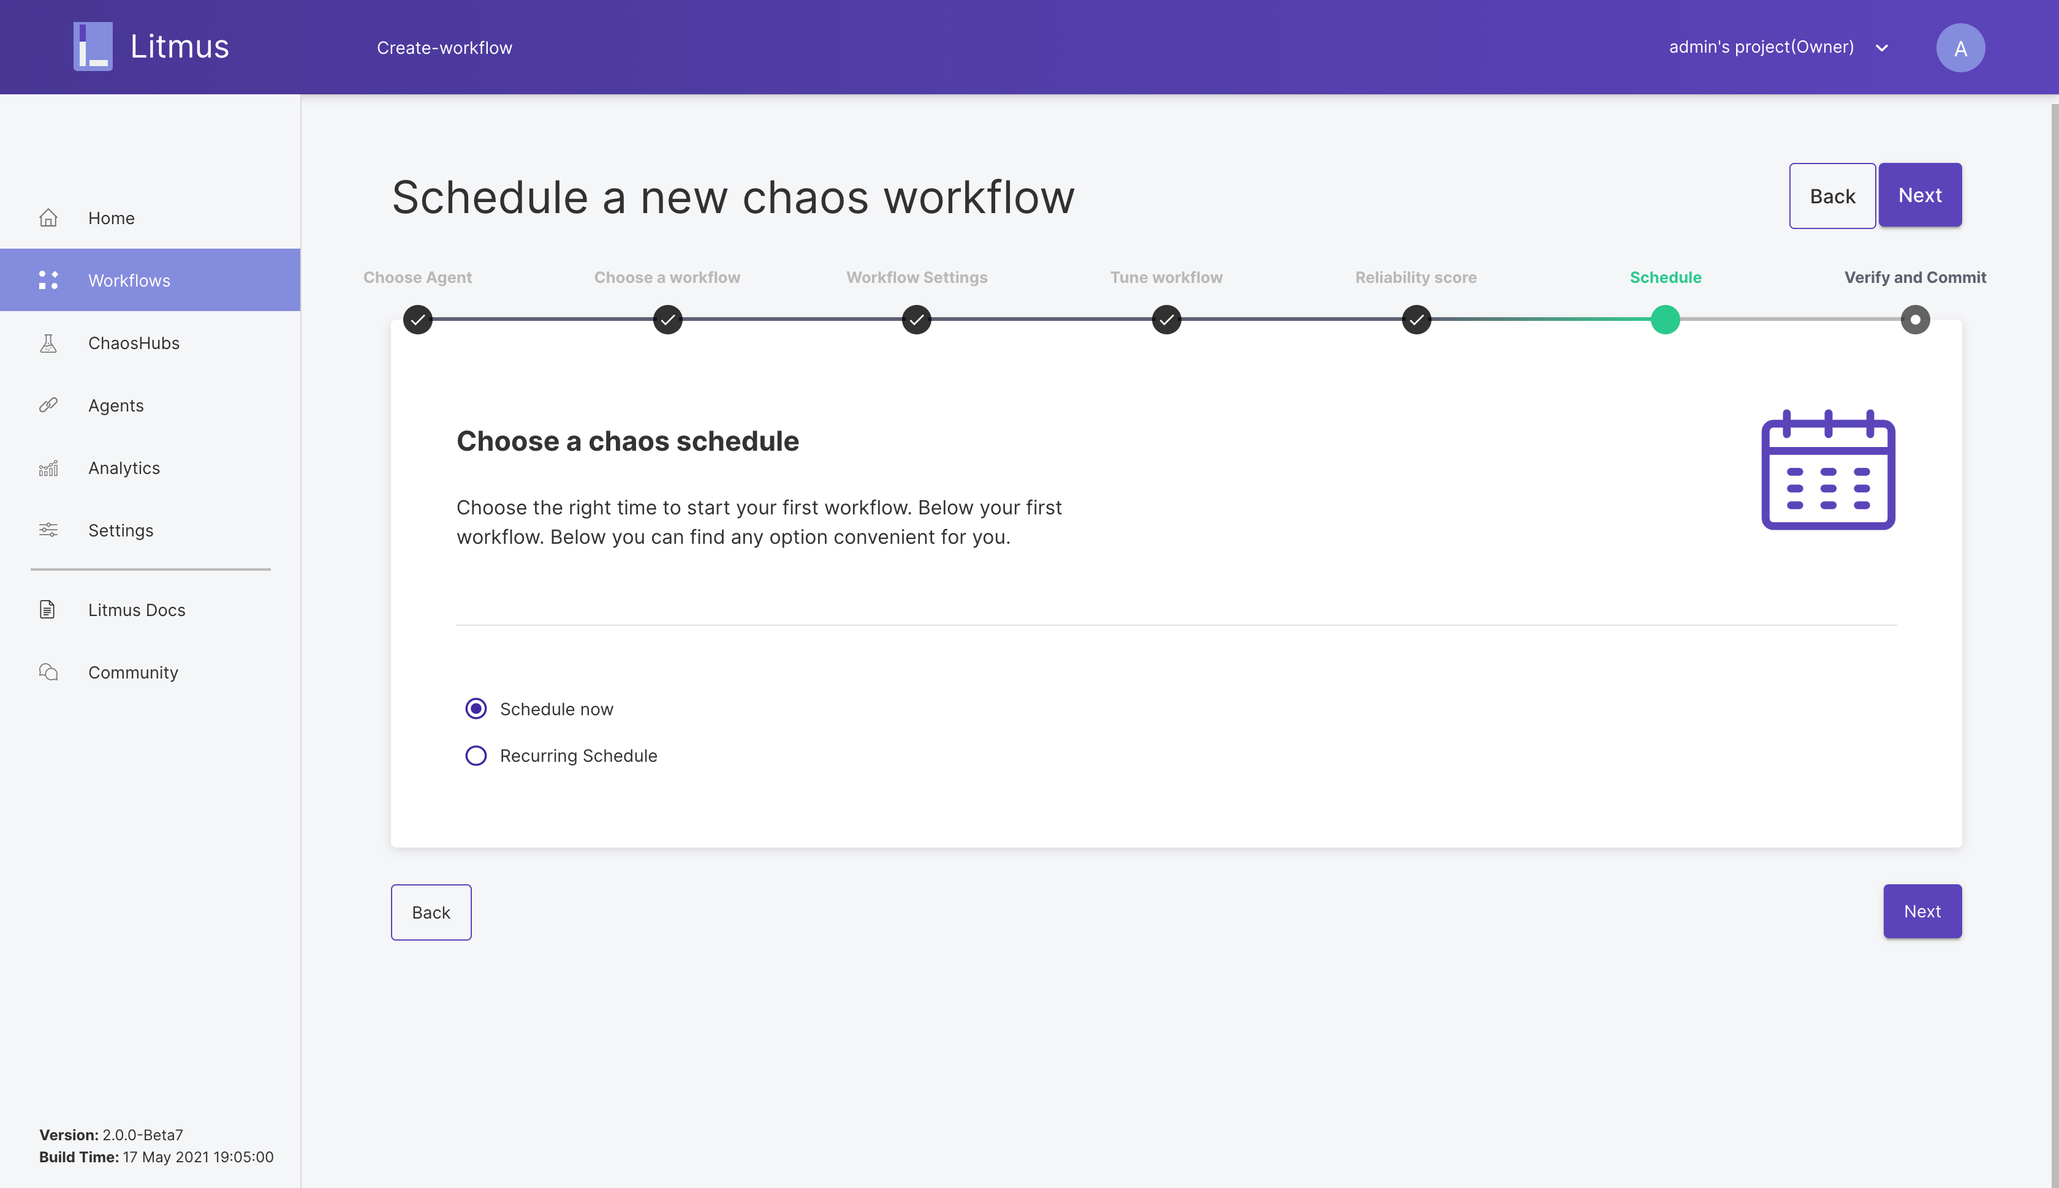Viewport: 2059px width, 1188px height.
Task: Click the bottom Back button
Action: pyautogui.click(x=431, y=912)
